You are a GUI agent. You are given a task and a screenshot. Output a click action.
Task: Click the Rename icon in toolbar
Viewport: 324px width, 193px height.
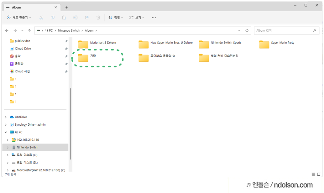click(x=76, y=18)
